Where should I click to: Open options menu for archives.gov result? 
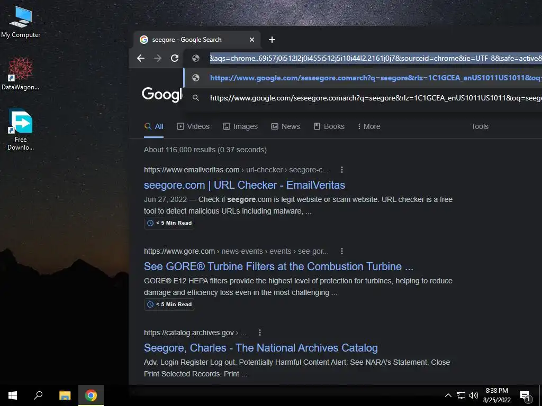pyautogui.click(x=260, y=333)
